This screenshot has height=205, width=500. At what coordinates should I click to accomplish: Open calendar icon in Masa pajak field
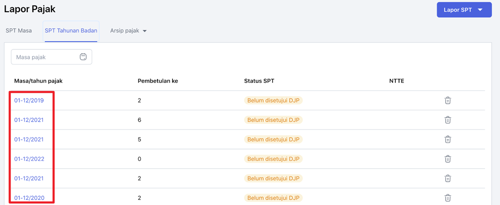pyautogui.click(x=83, y=57)
